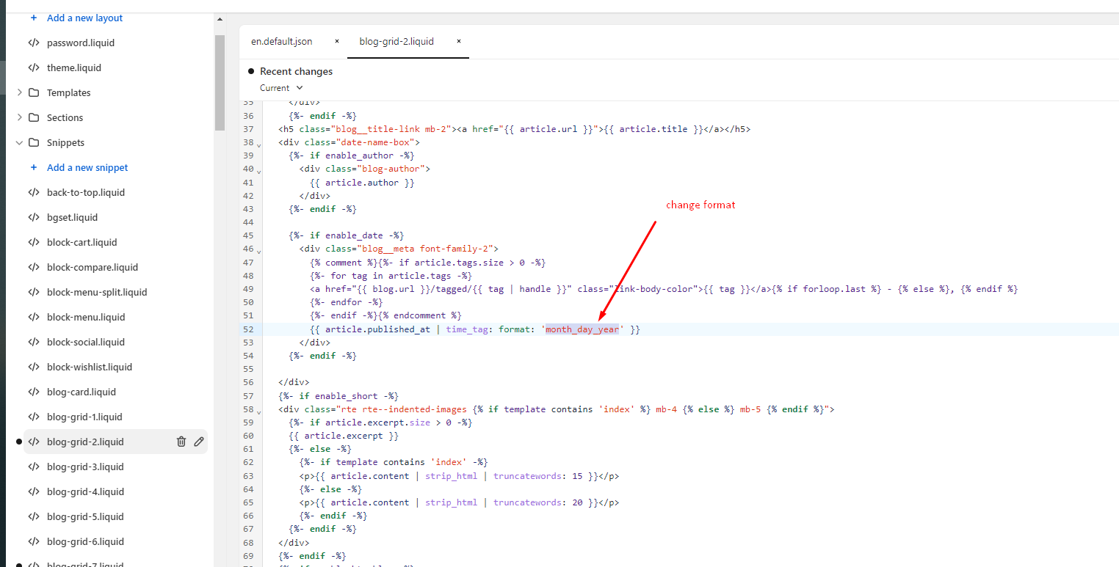Click the code icon next to block-social.liquid
Screen dimensions: 1119x567
34,342
